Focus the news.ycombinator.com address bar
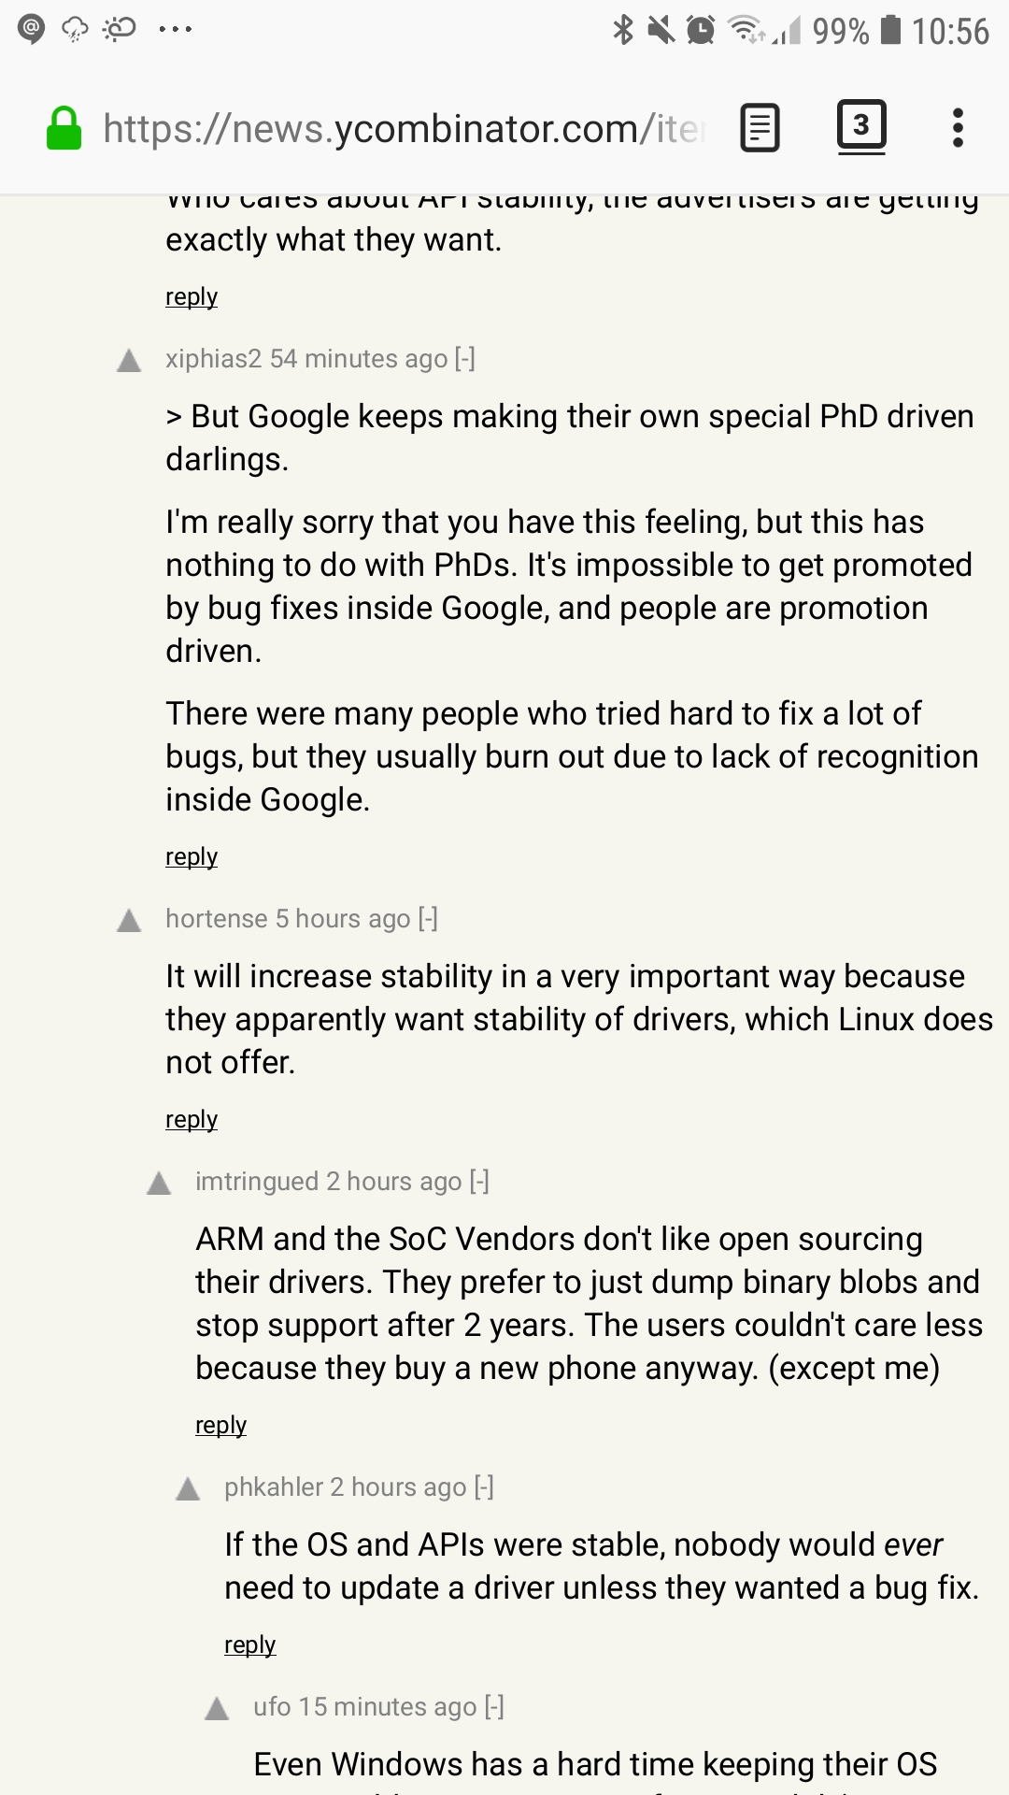Image resolution: width=1009 pixels, height=1795 pixels. [x=404, y=129]
